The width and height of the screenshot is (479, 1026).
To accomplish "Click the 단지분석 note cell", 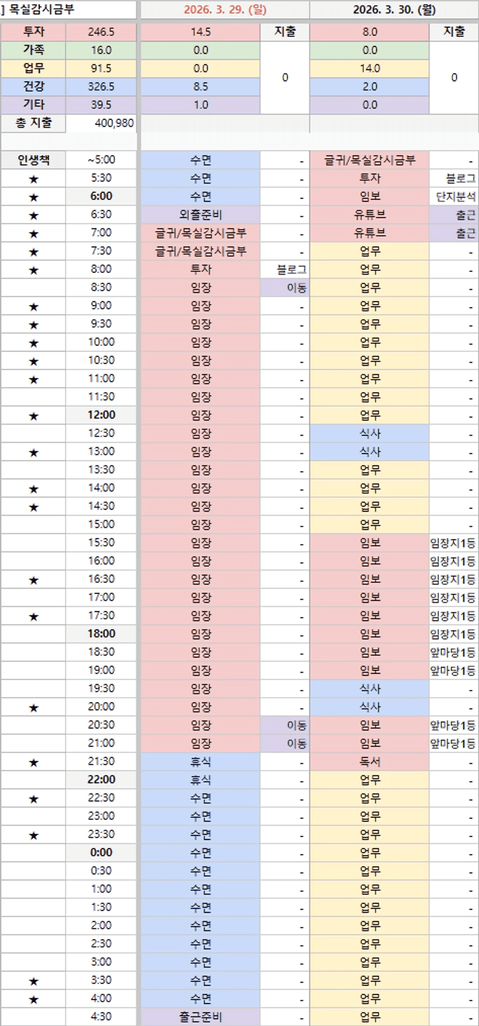I will pyautogui.click(x=455, y=196).
